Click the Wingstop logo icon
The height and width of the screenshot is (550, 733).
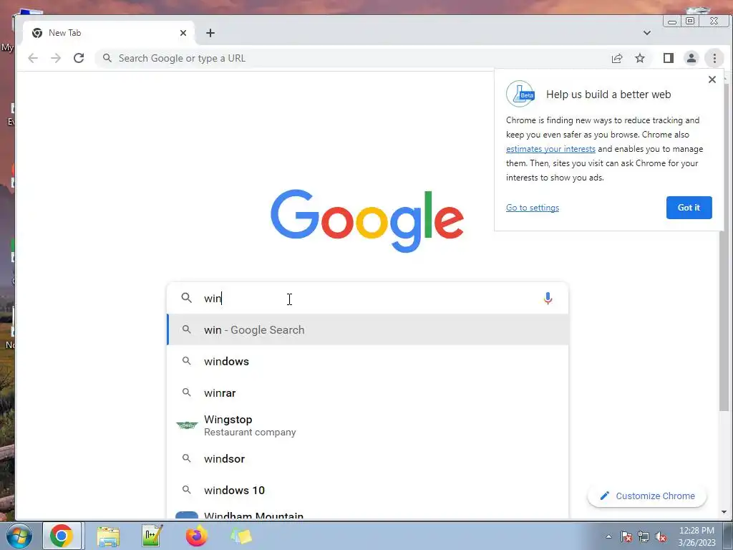point(187,425)
